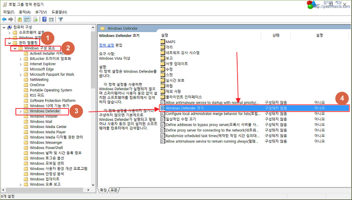Select the Windows Defender 끄기 policy
The height and width of the screenshot is (200, 352).
[254, 108]
